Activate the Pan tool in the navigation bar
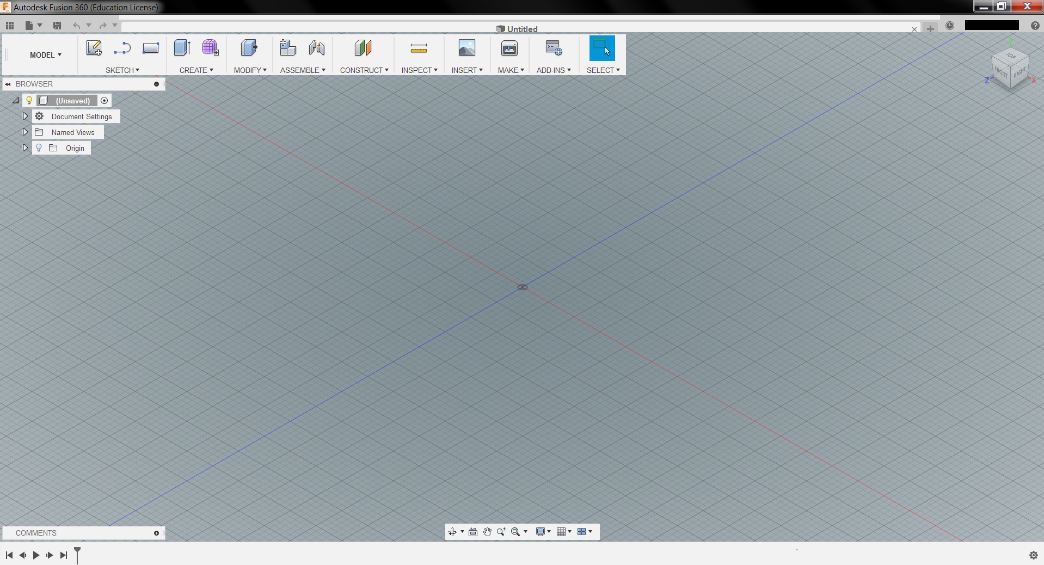 [x=487, y=532]
